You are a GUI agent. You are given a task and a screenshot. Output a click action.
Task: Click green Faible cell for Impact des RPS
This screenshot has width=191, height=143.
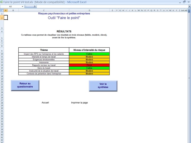[x=89, y=54]
